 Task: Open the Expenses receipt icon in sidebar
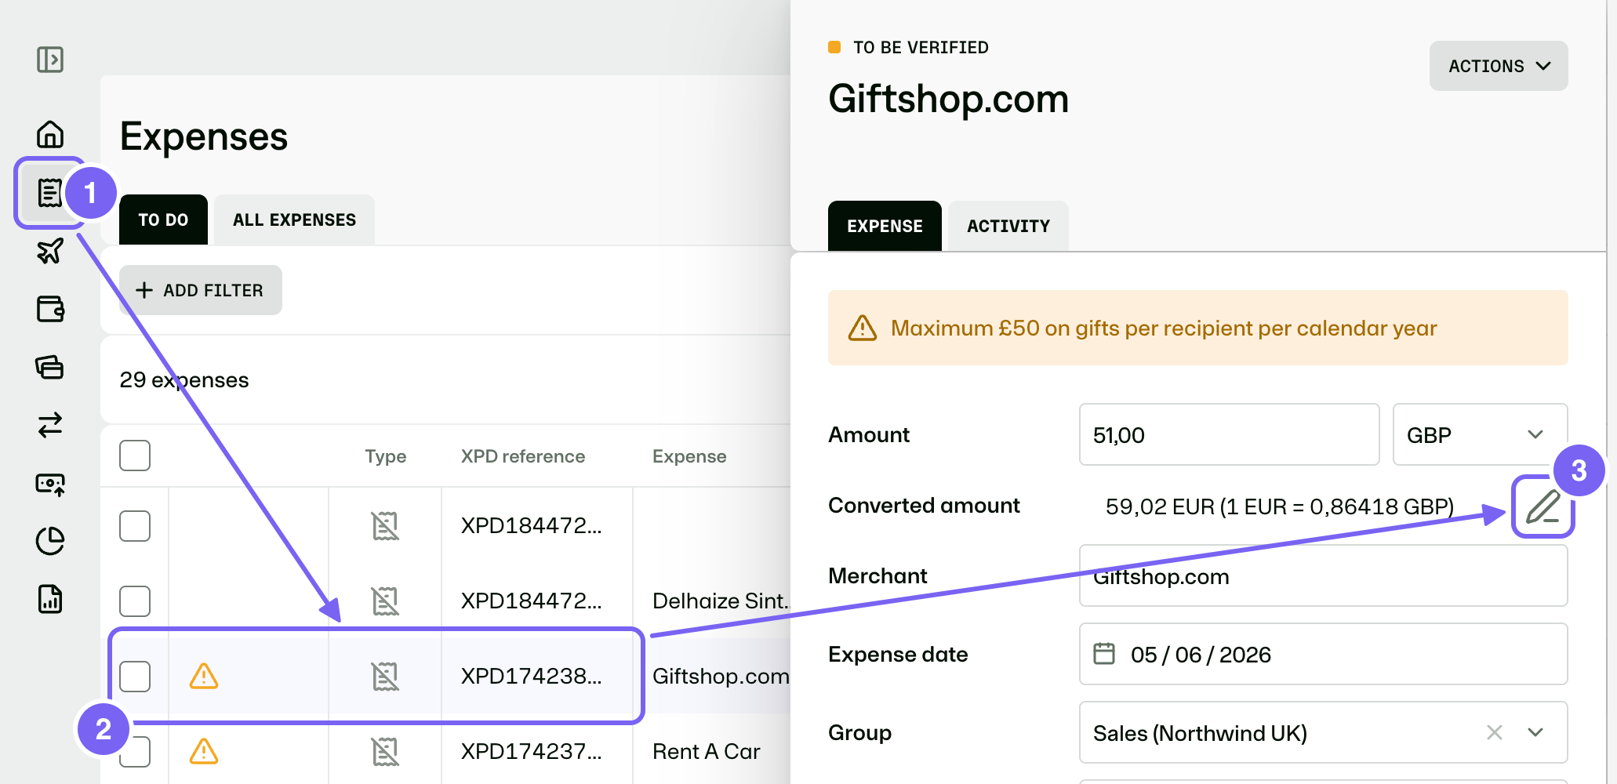[50, 192]
